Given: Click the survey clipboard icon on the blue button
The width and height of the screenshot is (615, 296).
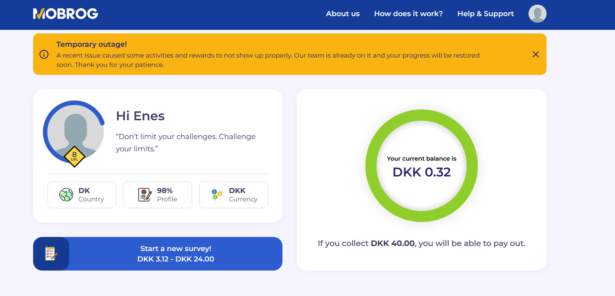Looking at the screenshot, I should point(51,254).
